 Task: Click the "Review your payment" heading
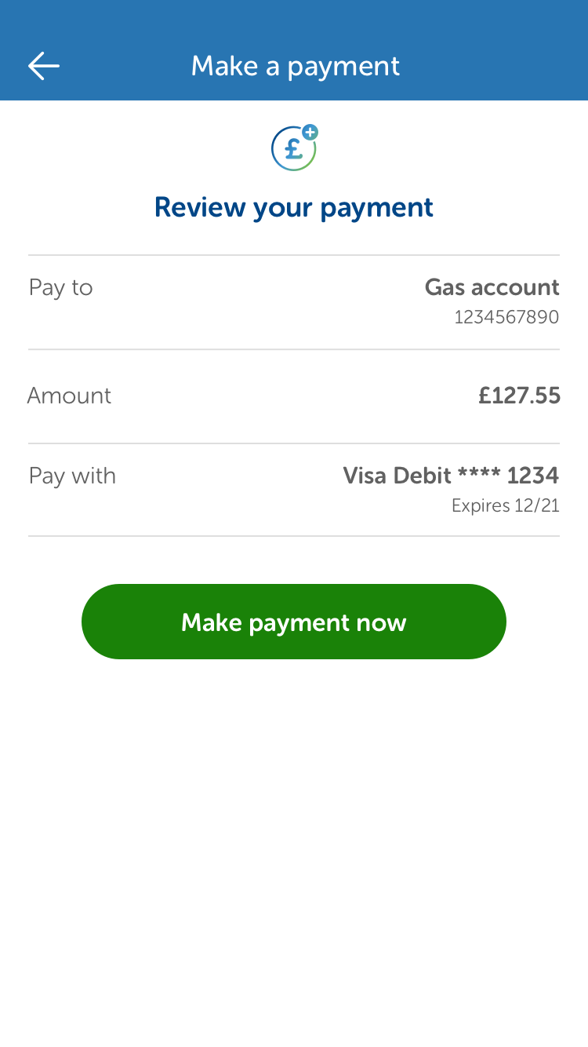pyautogui.click(x=293, y=207)
